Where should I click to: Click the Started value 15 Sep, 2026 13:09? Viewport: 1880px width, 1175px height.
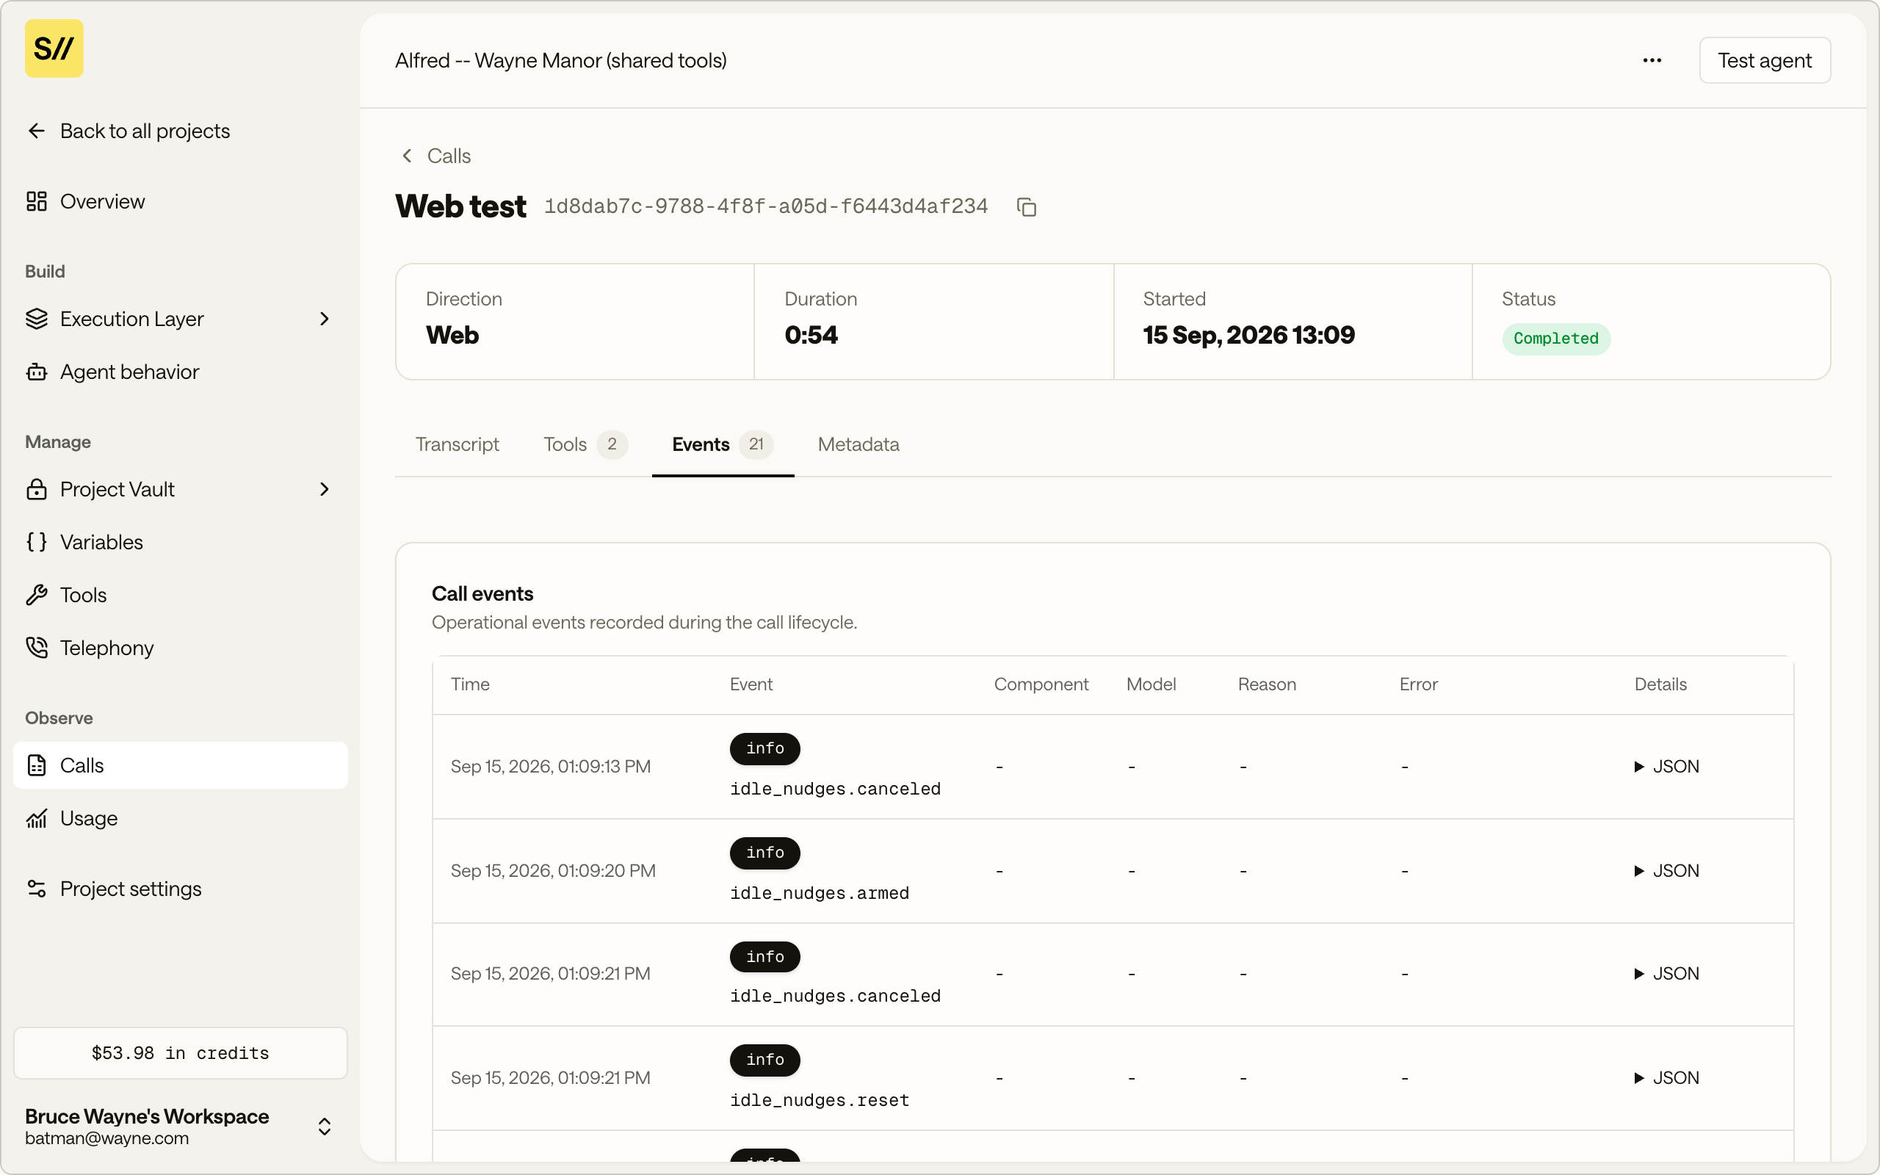pos(1248,335)
